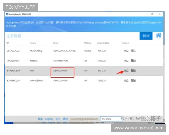Click the 激活 link in bottom bar
Image resolution: width=169 pixels, height=135 pixels.
tap(65, 119)
